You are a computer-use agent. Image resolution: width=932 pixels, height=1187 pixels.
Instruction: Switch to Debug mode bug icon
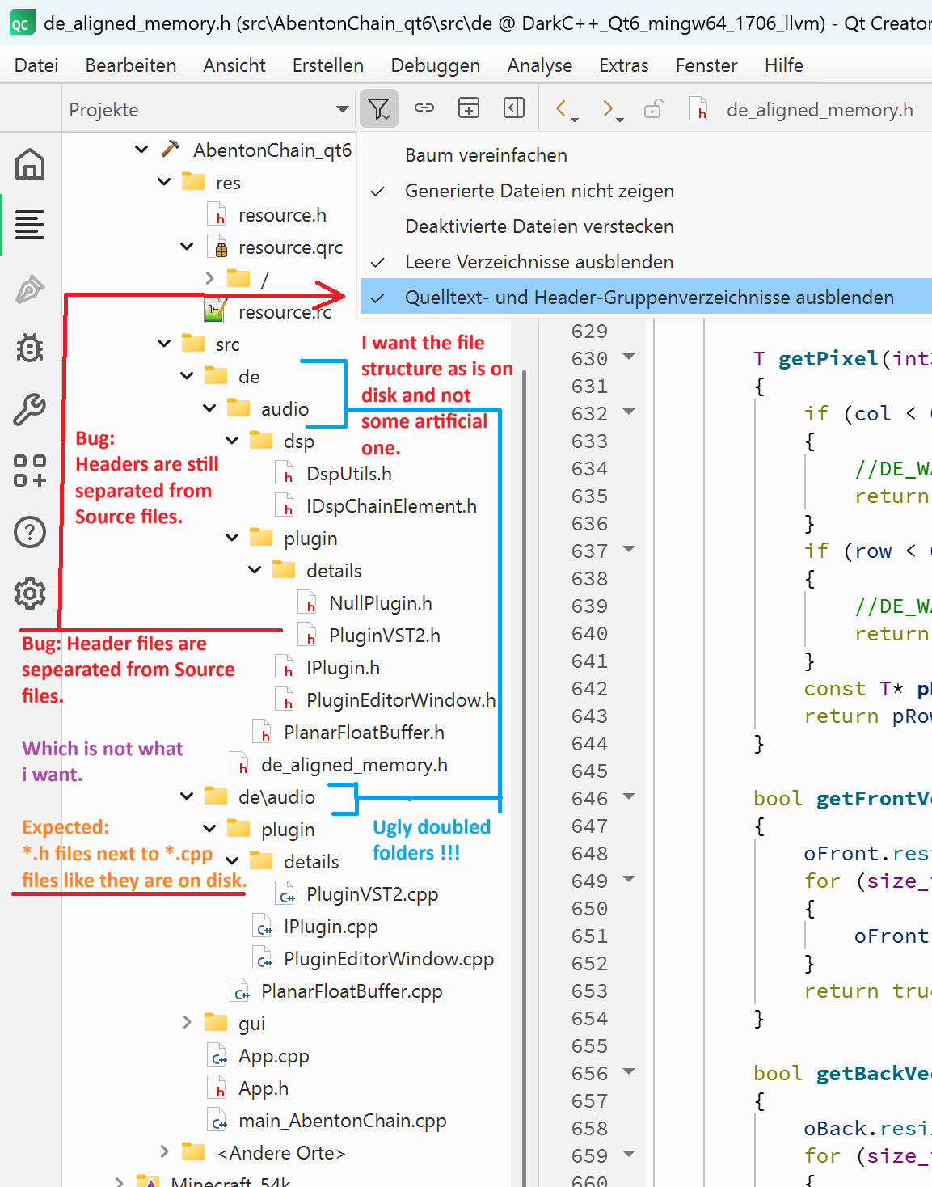[x=30, y=348]
